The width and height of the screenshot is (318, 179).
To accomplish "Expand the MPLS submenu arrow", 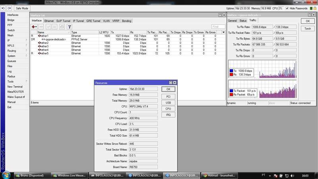I will pos(27,45).
